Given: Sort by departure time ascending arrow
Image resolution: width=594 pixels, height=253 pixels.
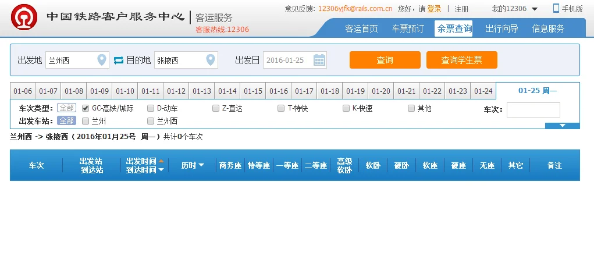Looking at the screenshot, I should pos(161,161).
